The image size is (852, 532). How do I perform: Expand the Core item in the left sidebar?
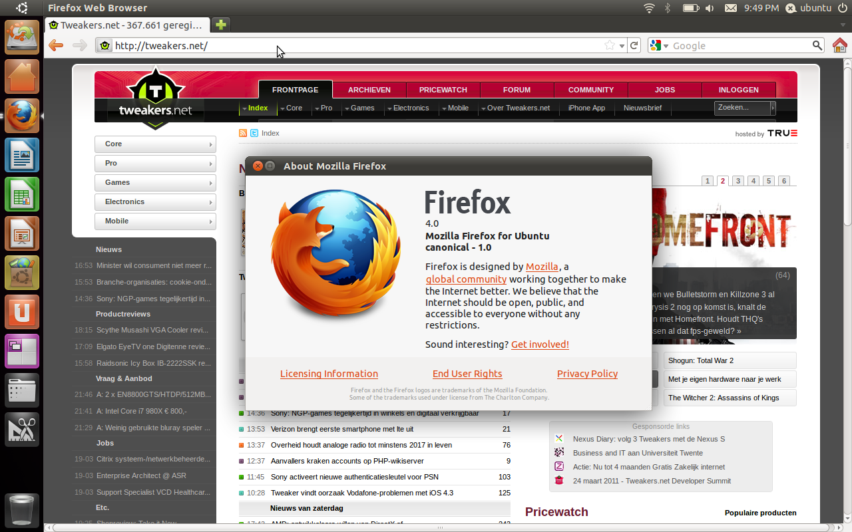(x=156, y=144)
